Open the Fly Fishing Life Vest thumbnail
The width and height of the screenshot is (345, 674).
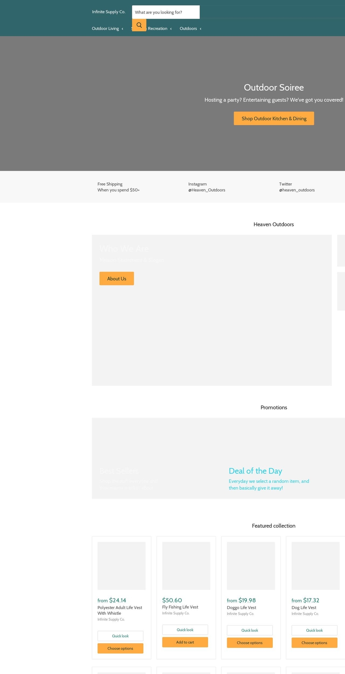pos(186,566)
